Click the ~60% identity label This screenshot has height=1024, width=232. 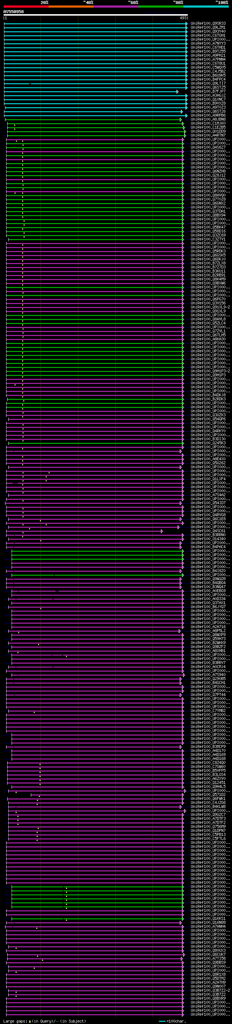pyautogui.click(x=133, y=3)
